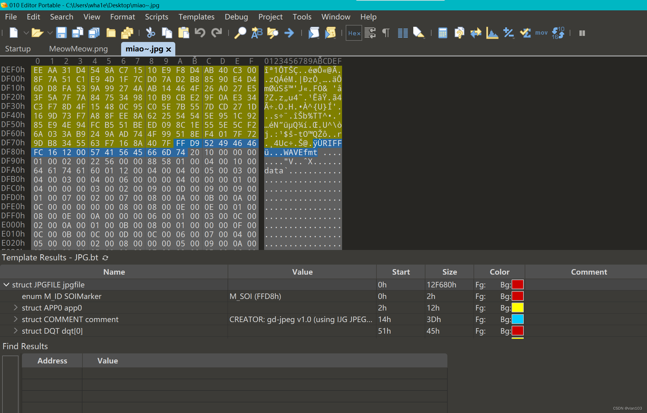
Task: Open the Tools menu
Action: (302, 17)
